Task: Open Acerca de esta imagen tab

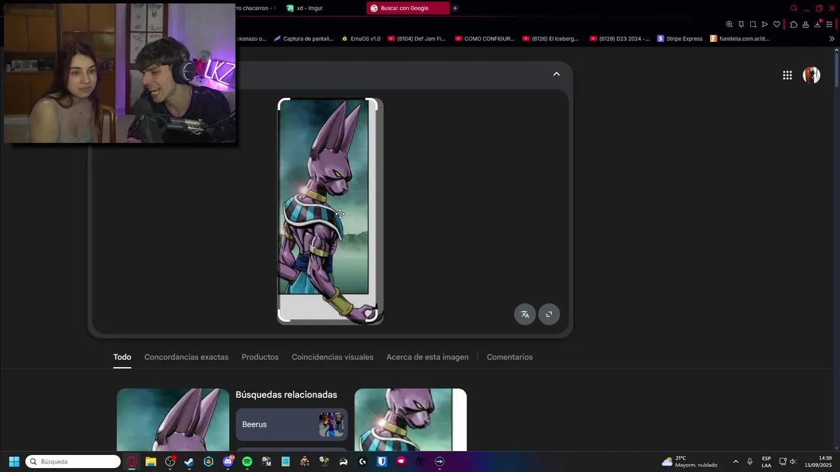Action: [427, 357]
